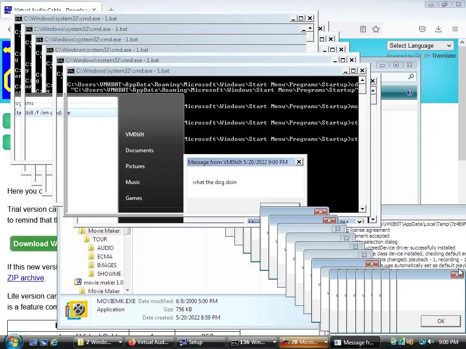466x349 pixels.
Task: Click the taskbar clock showing 9:00 PM
Action: coord(448,342)
